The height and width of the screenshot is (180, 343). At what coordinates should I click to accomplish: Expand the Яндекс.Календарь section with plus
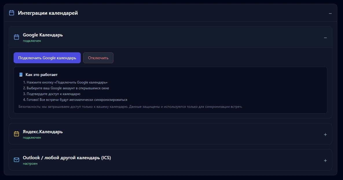(x=325, y=134)
